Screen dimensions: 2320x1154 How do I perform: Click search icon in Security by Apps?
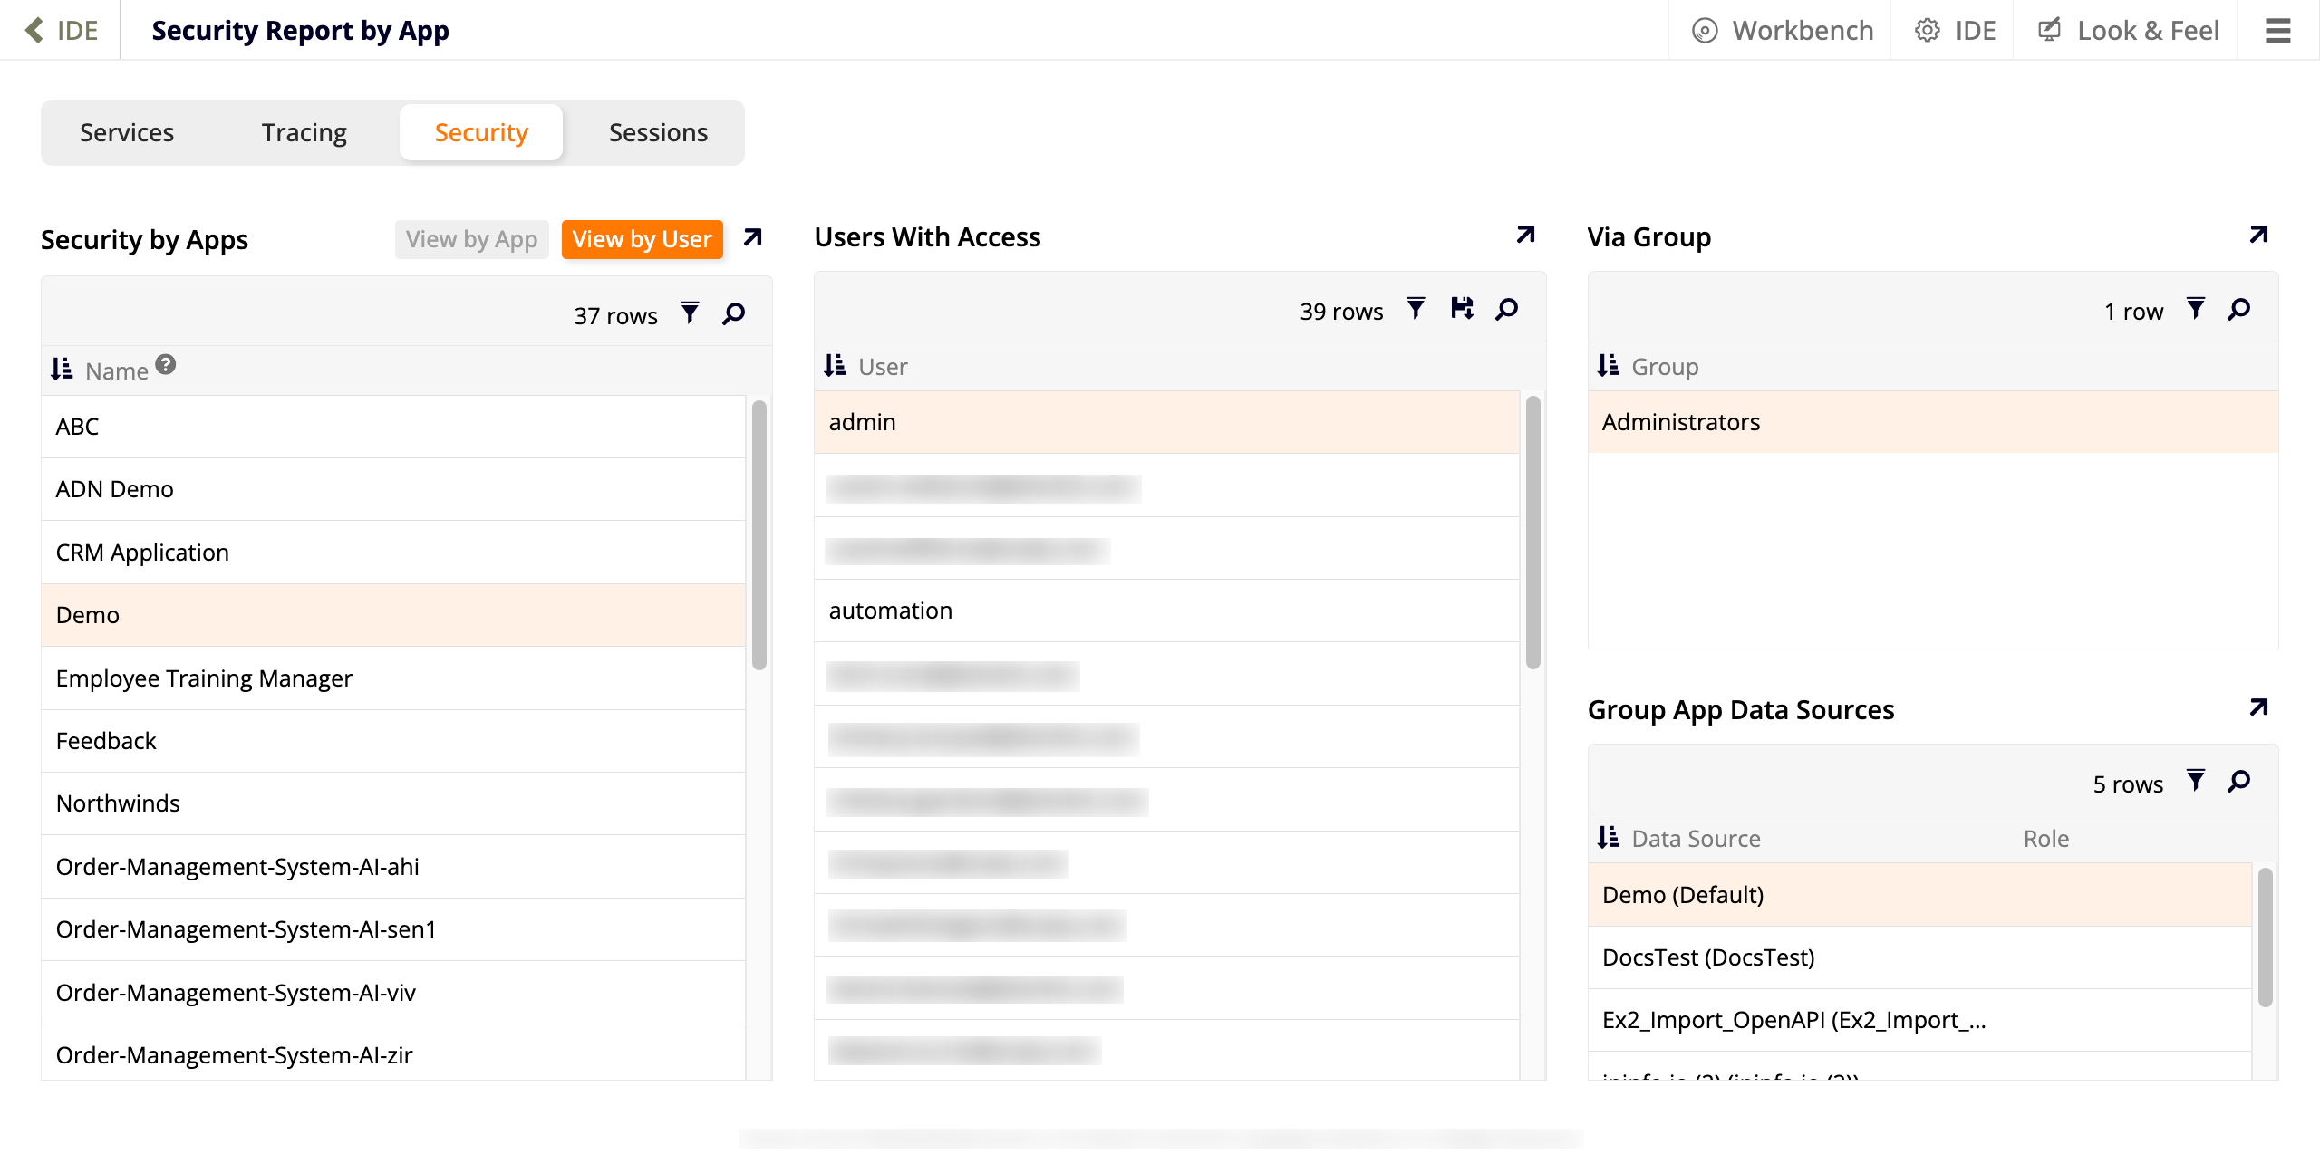click(734, 313)
